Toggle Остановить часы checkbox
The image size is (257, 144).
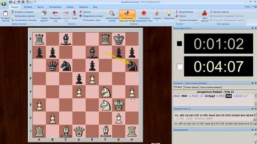point(90,20)
